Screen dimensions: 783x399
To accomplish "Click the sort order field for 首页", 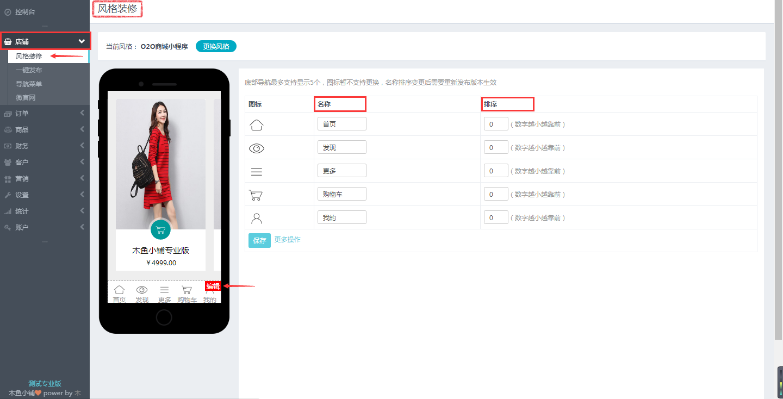I will [x=496, y=124].
